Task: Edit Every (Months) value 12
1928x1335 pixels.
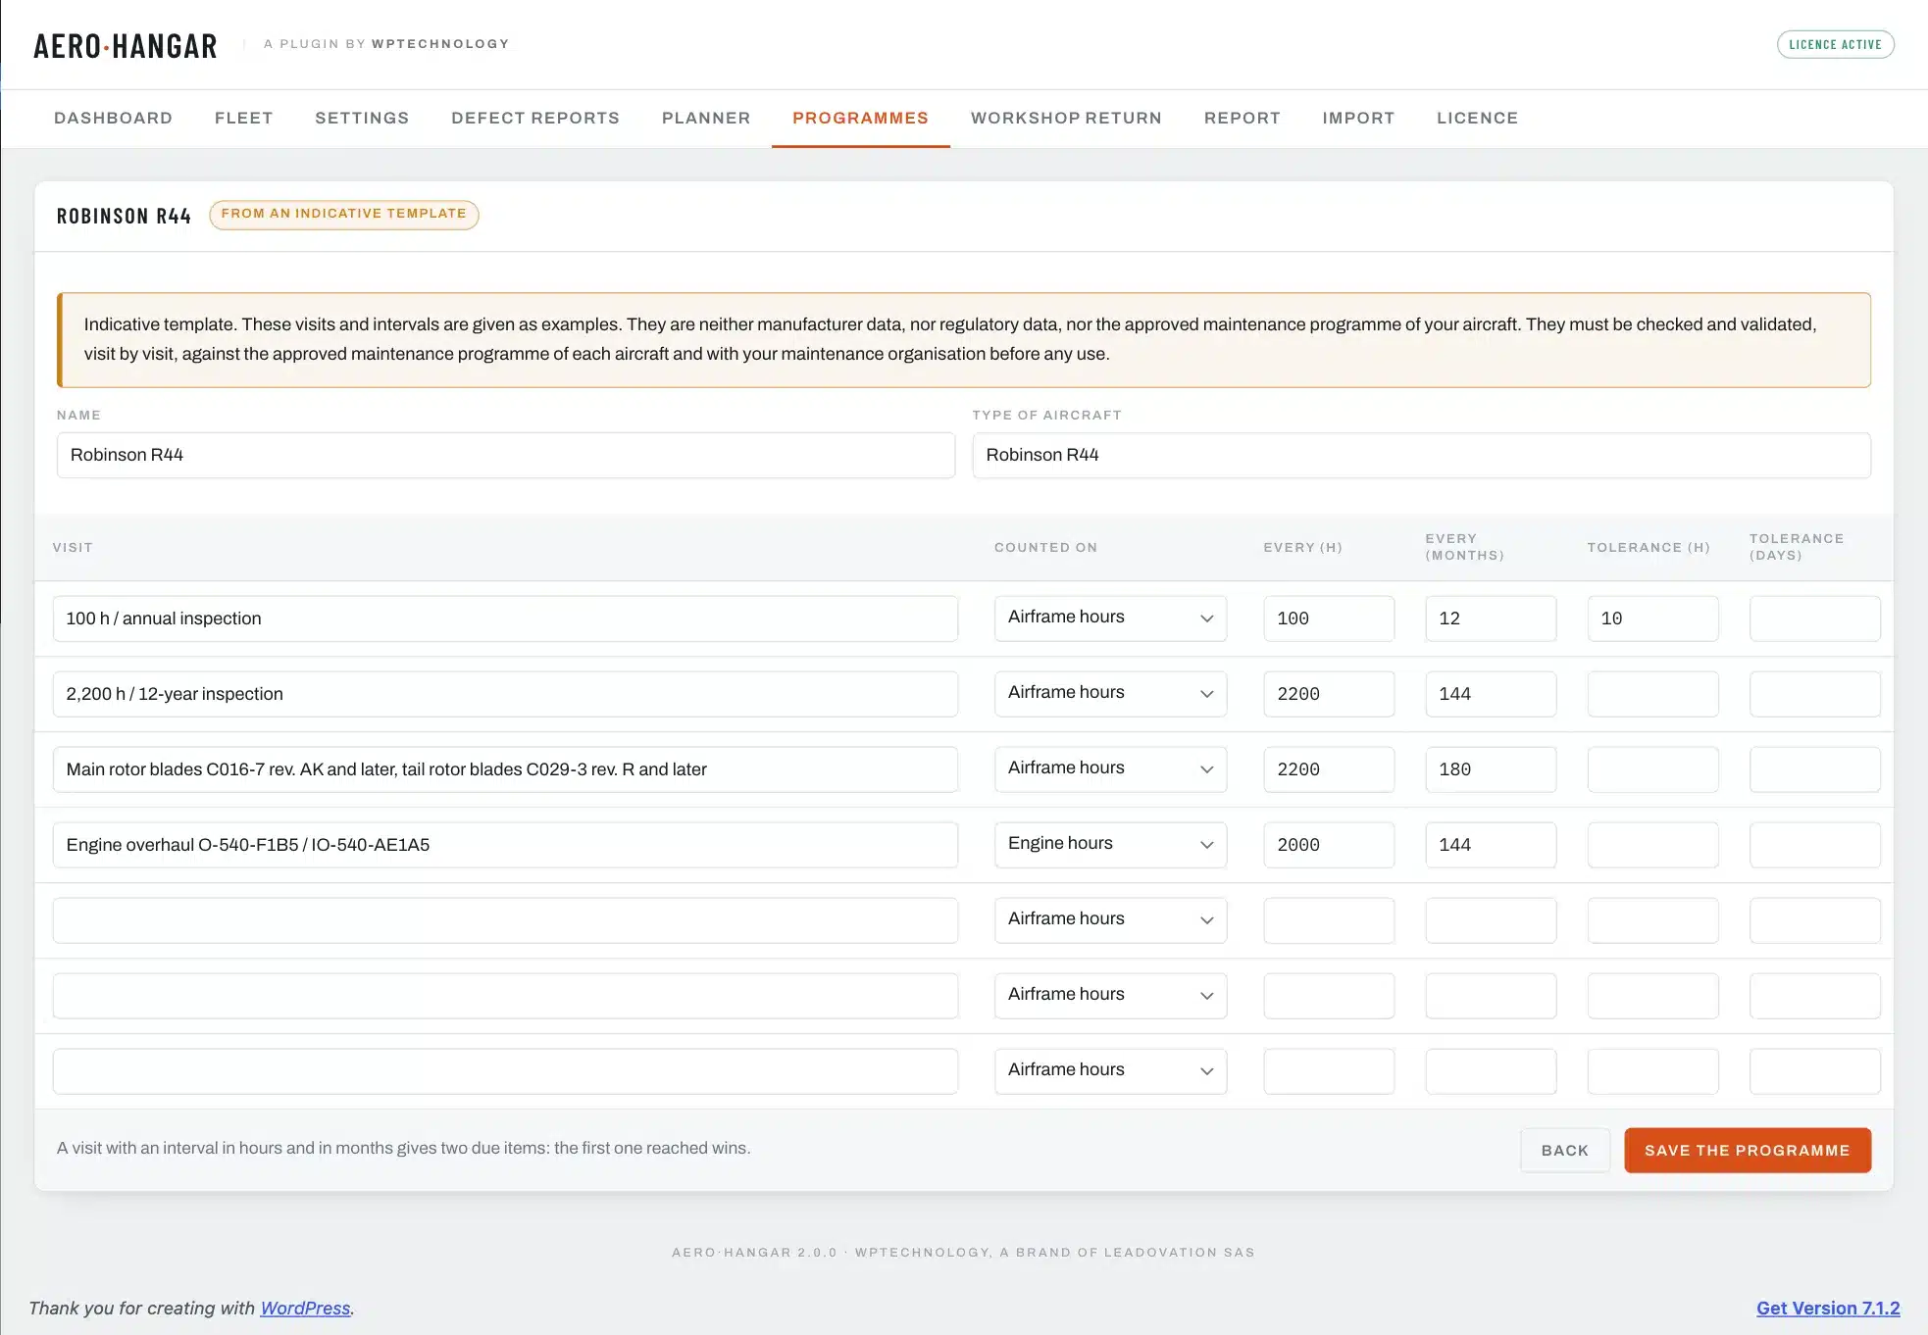Action: pyautogui.click(x=1491, y=618)
